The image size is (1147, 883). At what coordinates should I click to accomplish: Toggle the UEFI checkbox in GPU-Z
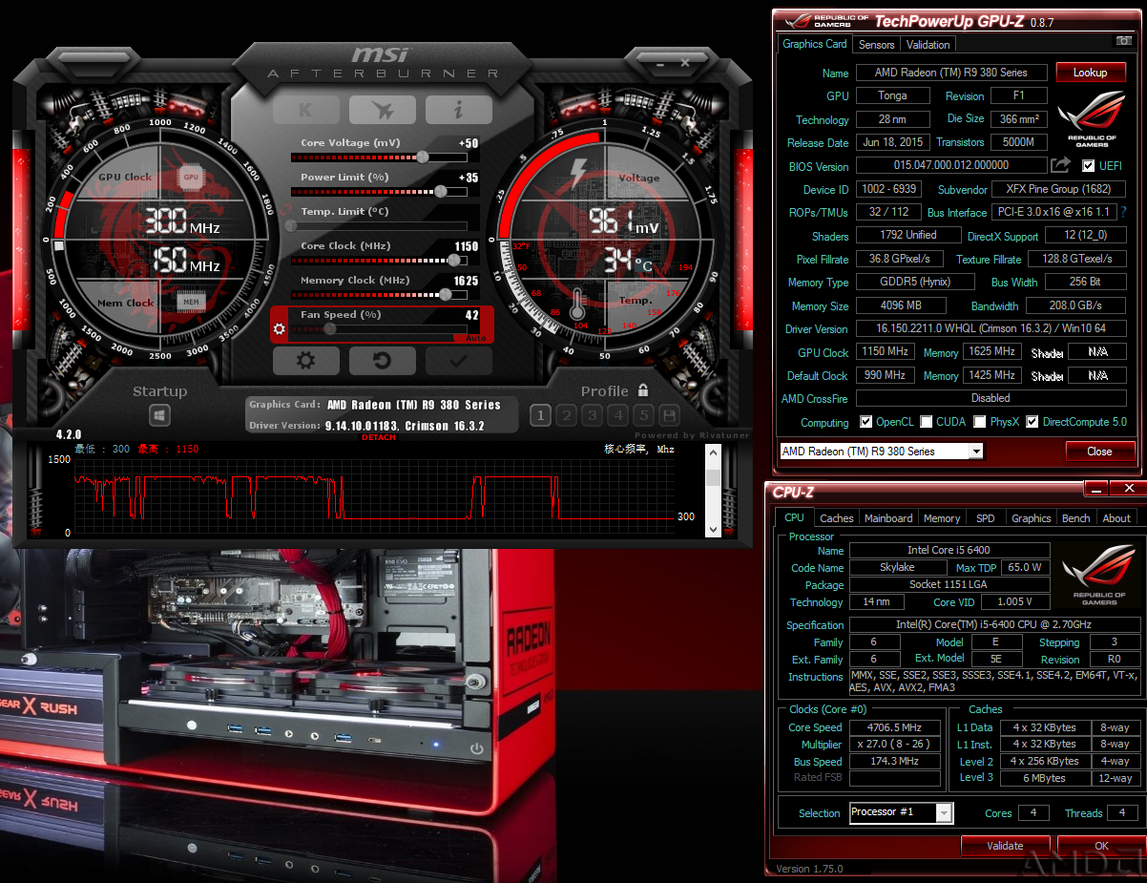[x=1089, y=166]
